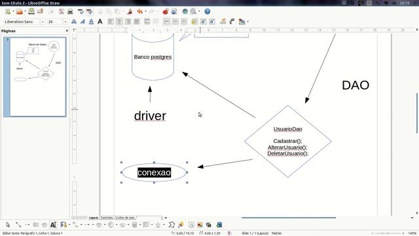Click the conexao ellipse shape
Image resolution: width=419 pixels, height=236 pixels.
pos(155,172)
